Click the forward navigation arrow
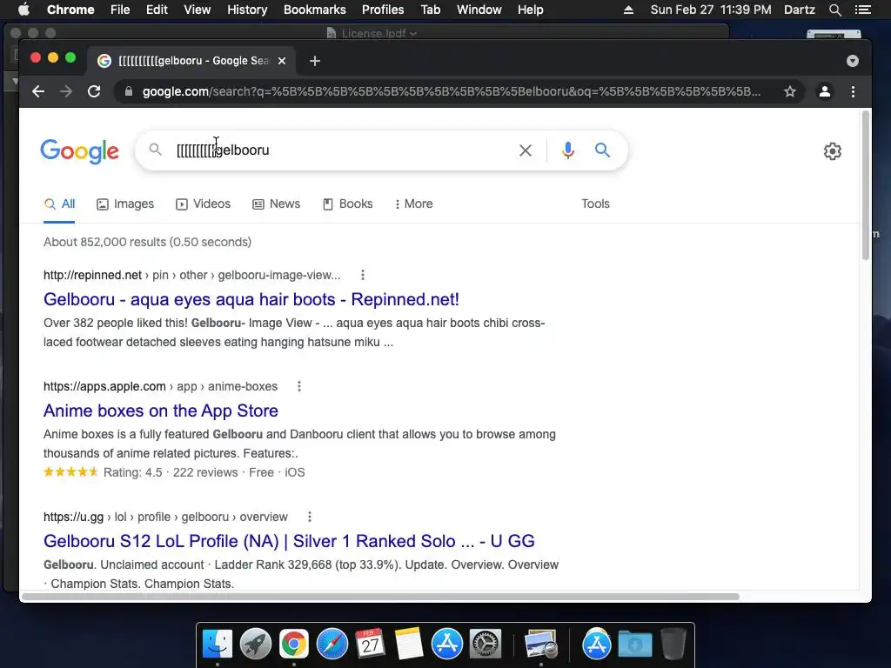891x668 pixels. 66,91
